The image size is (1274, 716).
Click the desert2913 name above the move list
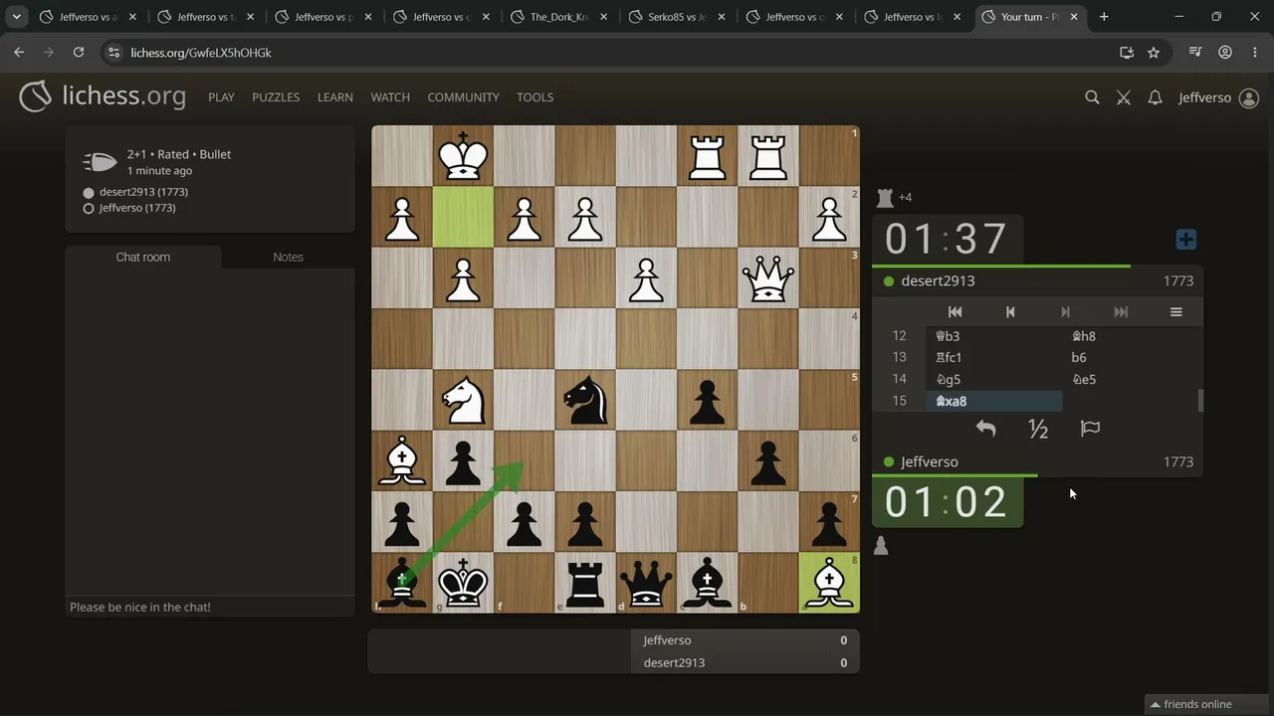click(x=938, y=281)
